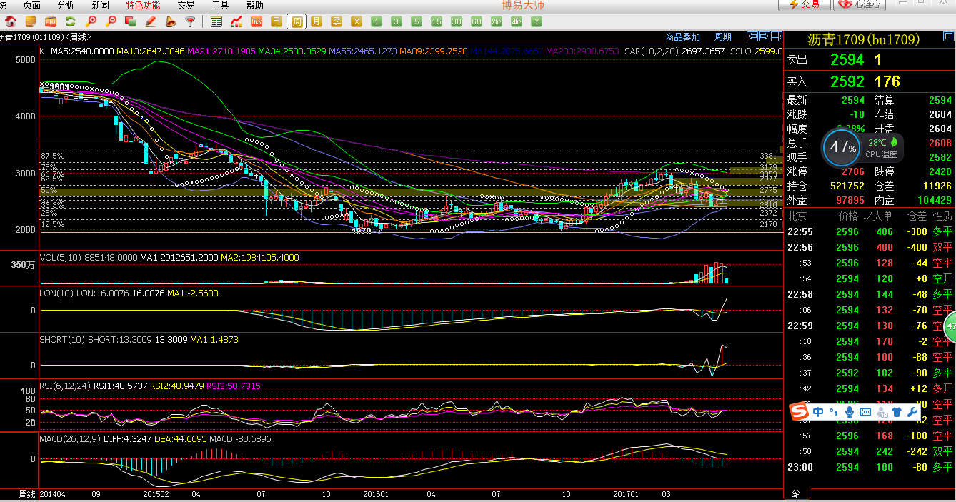Open the 分析 menu

click(66, 5)
